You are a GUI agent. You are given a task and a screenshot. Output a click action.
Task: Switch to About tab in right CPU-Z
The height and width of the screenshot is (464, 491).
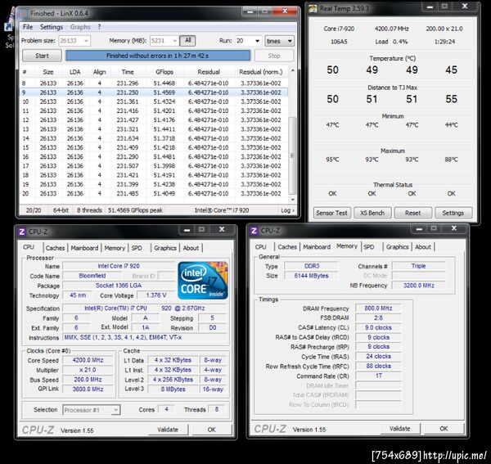[x=423, y=246]
